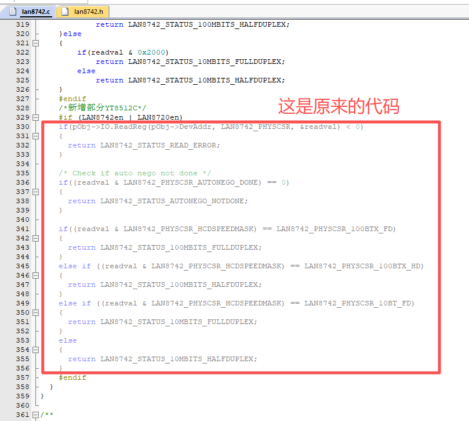Click LAN8742_STATUS_10MBITS_FULLDUPLEX on line 351
Screen dimensions: 469x421
(177, 322)
